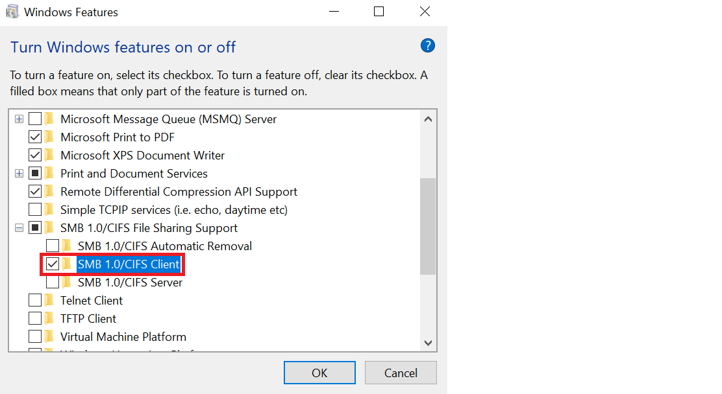The width and height of the screenshot is (722, 394).
Task: Select Remote Differential Compression API Support item
Action: [x=179, y=192]
